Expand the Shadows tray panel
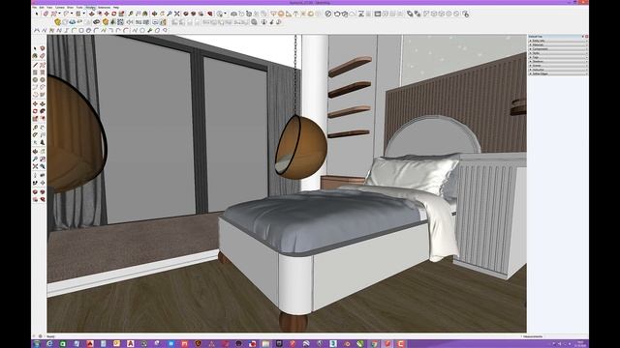This screenshot has height=348, width=620. point(558,62)
